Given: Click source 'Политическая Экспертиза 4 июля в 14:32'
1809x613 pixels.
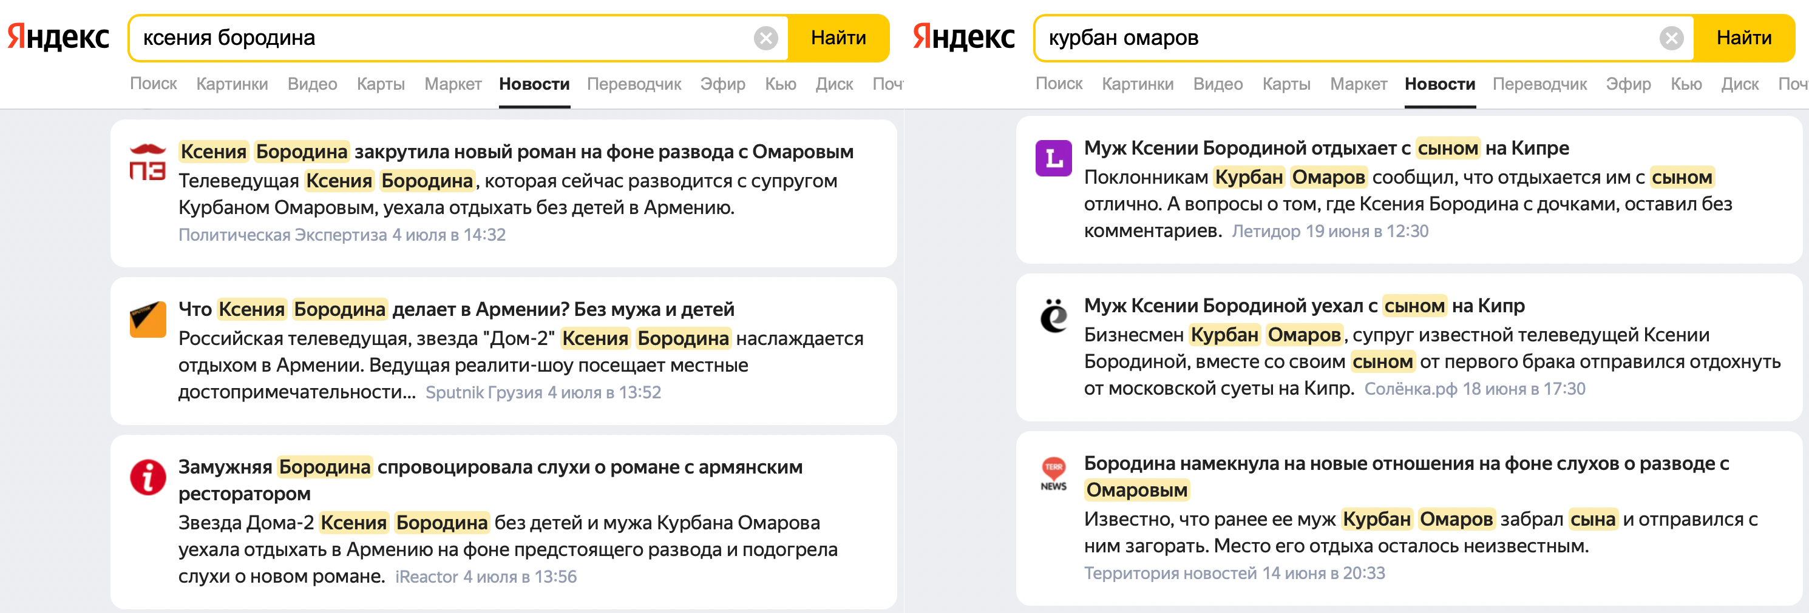Looking at the screenshot, I should (x=342, y=235).
